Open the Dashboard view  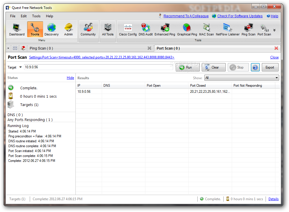click(17, 29)
